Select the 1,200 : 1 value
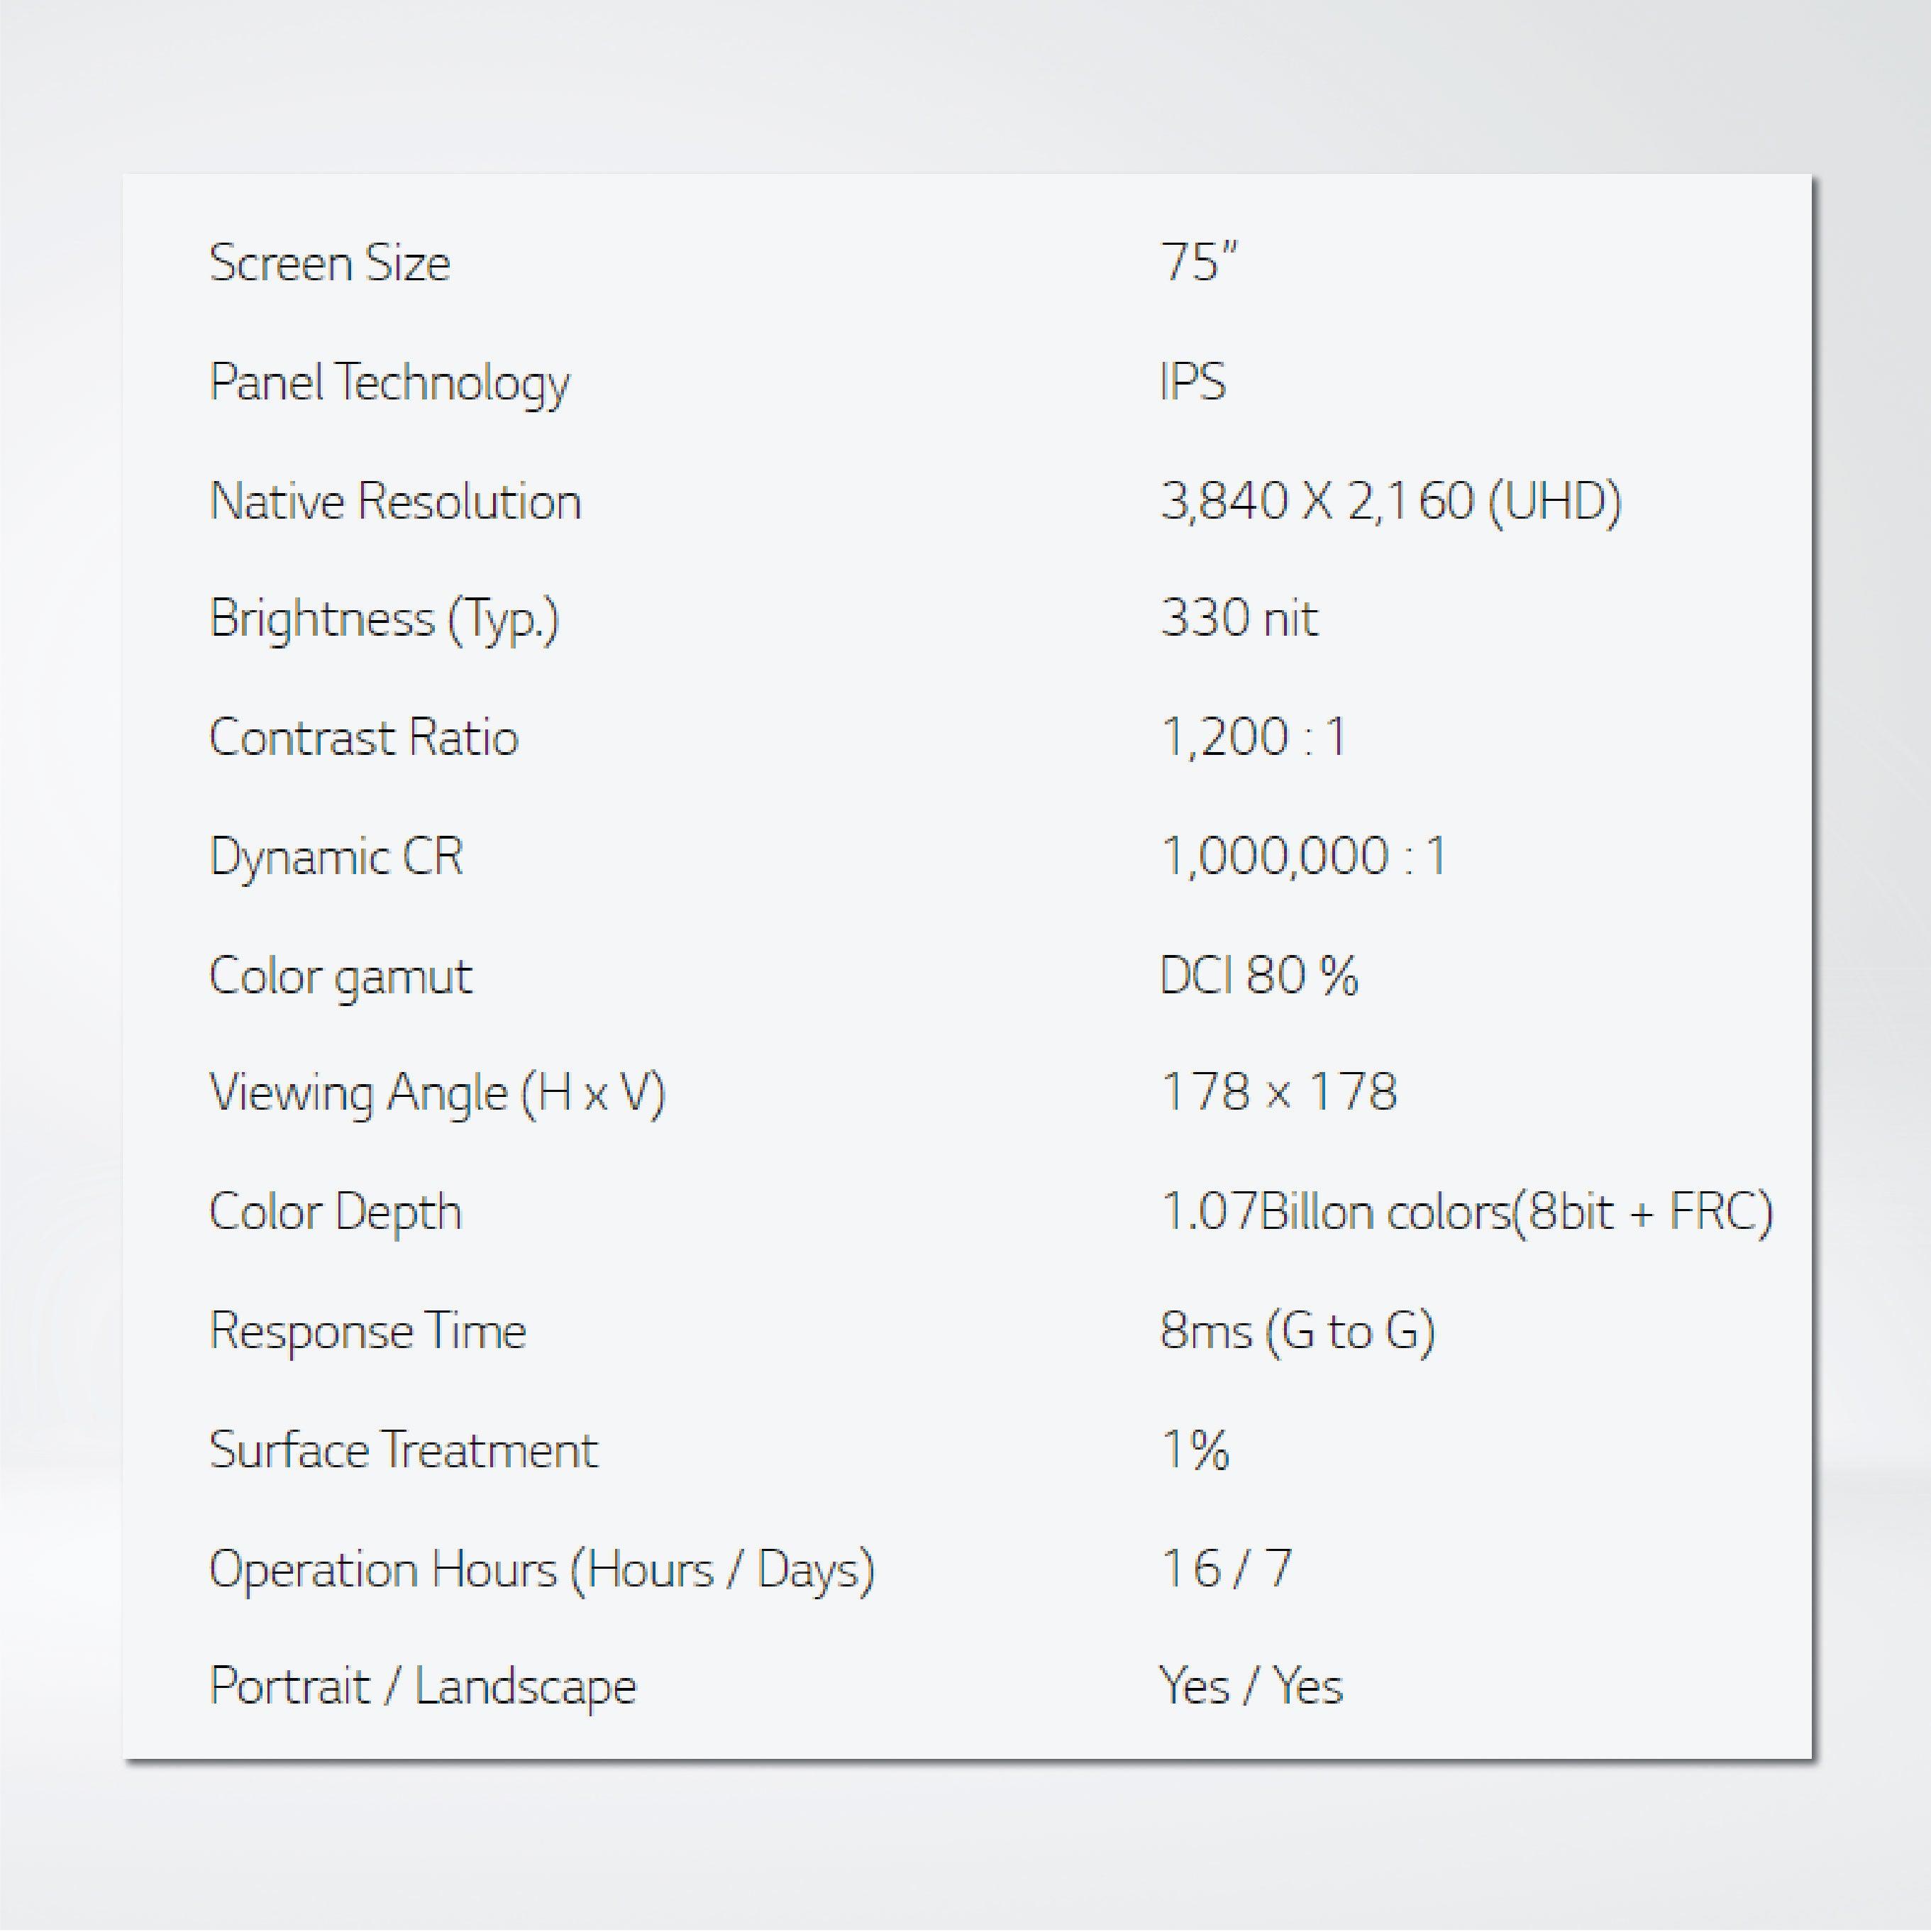The image size is (1931, 1932). (1254, 738)
